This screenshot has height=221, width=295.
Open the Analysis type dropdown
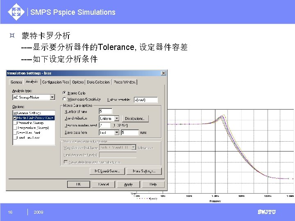52,97
